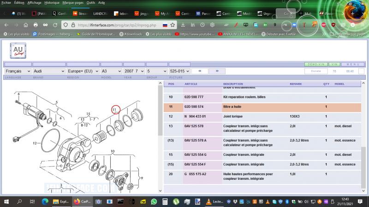
Task: Open Windows taskbar search
Action: [x=19, y=201]
